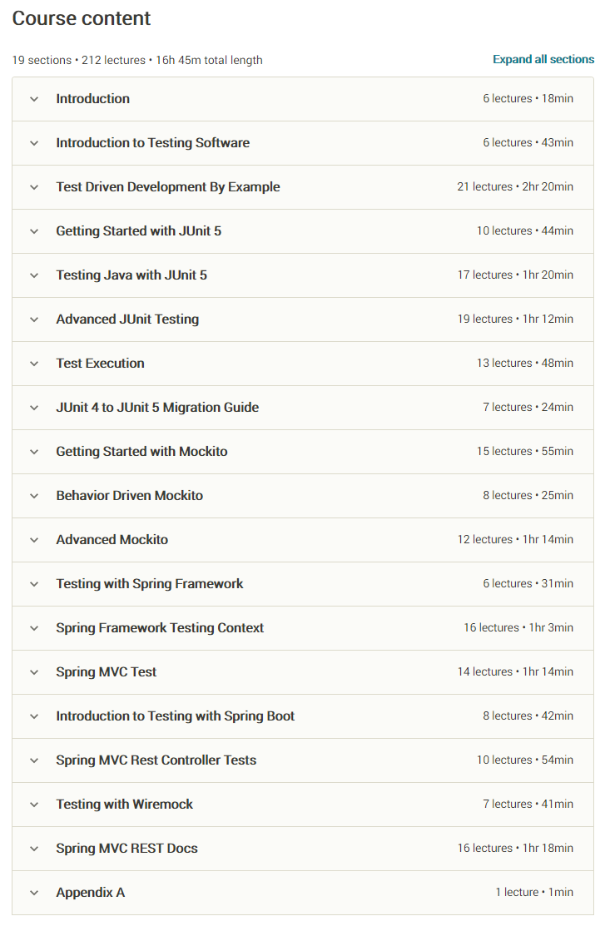Expand Getting Started with JUnit 5 chevron

pos(34,231)
